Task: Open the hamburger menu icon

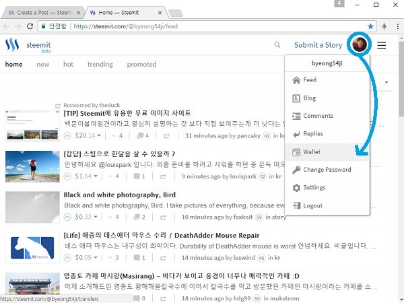Action: point(382,45)
